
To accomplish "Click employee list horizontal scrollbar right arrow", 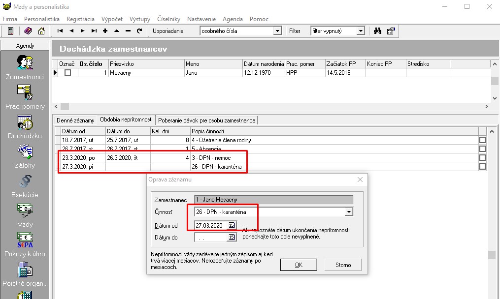I will (487, 106).
